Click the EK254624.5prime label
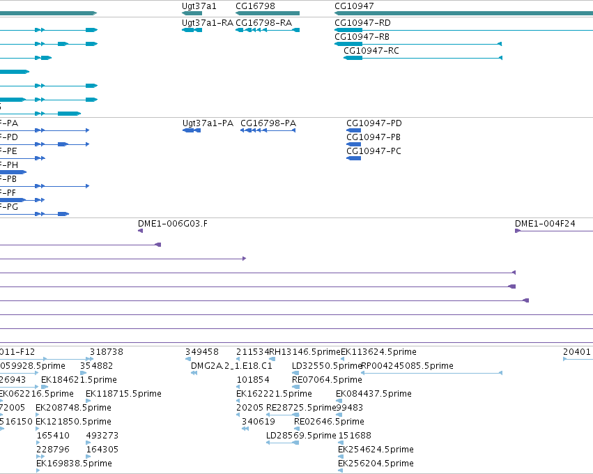The width and height of the screenshot is (593, 474). [x=376, y=450]
